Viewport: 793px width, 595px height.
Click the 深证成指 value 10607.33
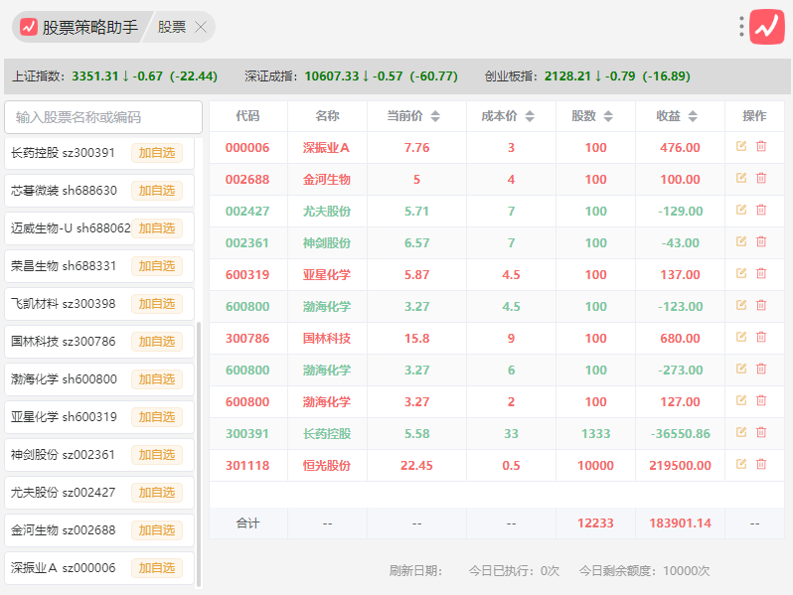click(331, 76)
